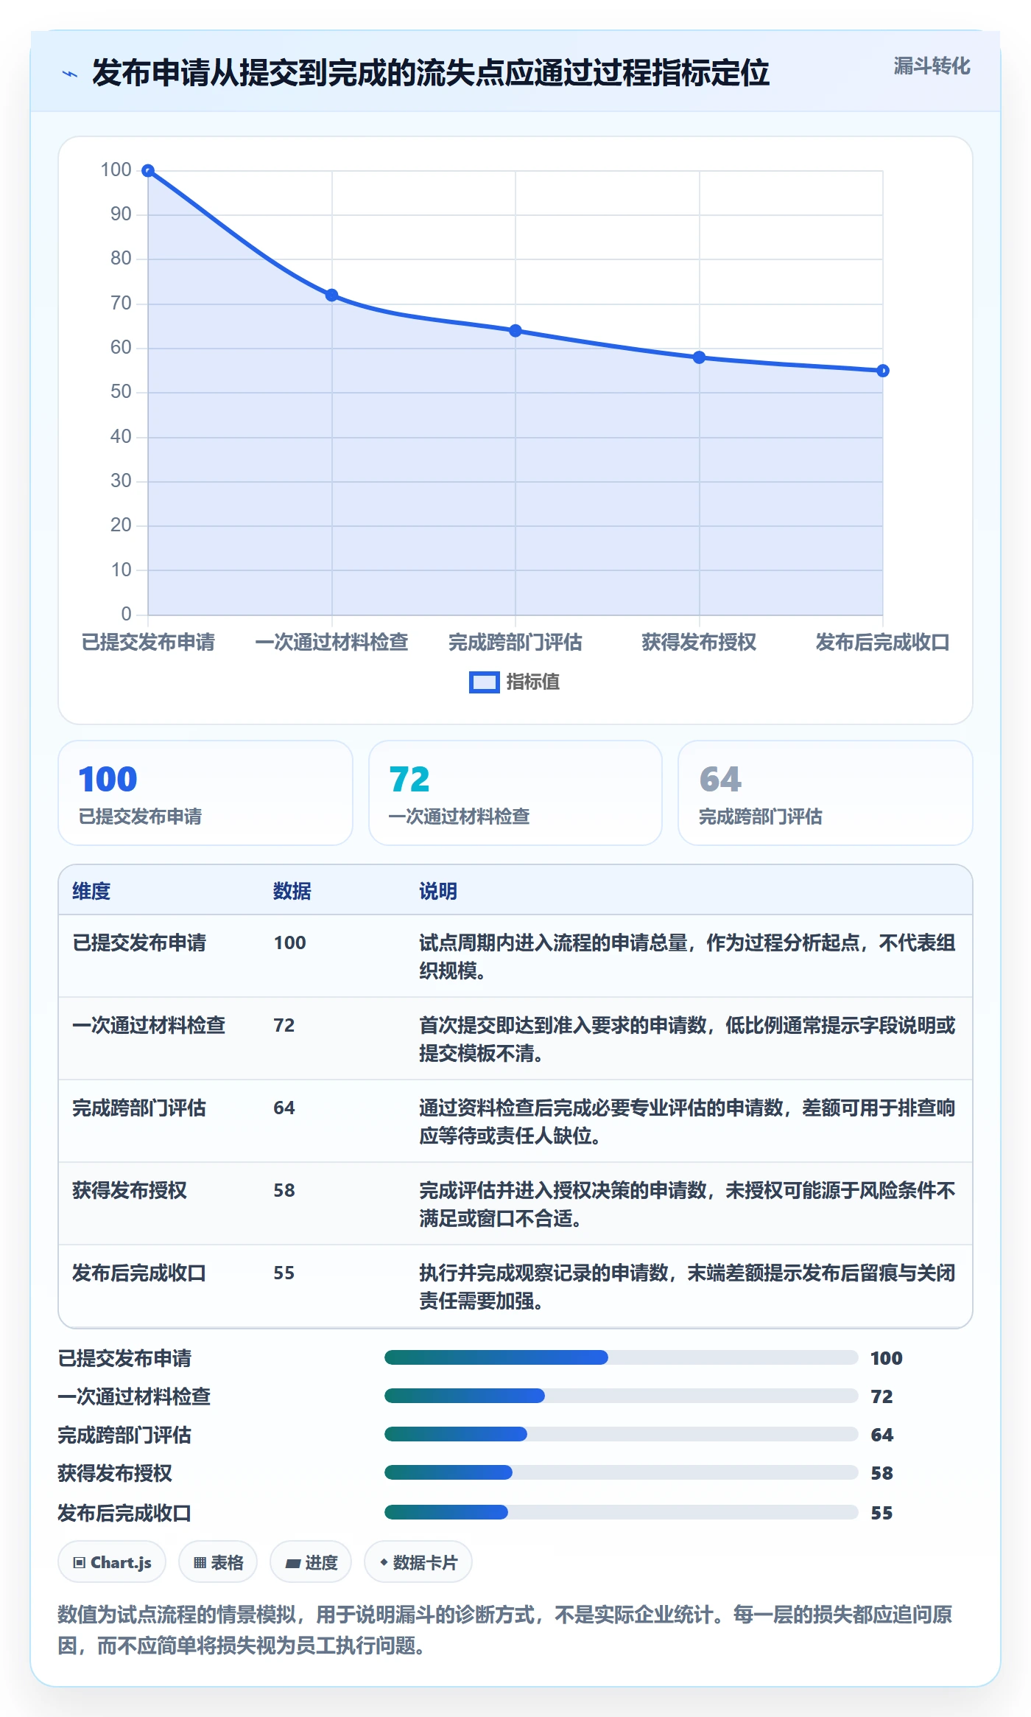Click the footnote starting with 数值为试点流程

coord(505,1629)
